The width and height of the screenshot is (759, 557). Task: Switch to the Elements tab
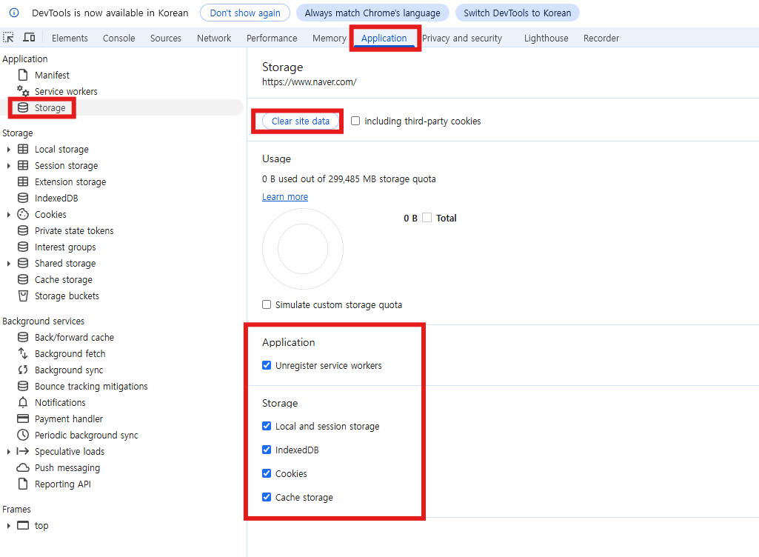(70, 39)
